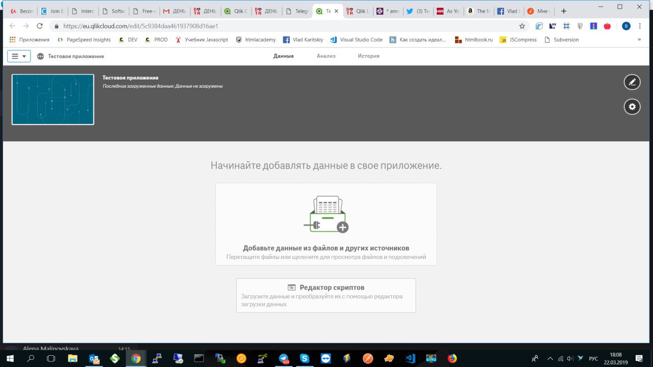The image size is (653, 367).
Task: Expand hidden bookmarks with the chevron
Action: pos(639,40)
